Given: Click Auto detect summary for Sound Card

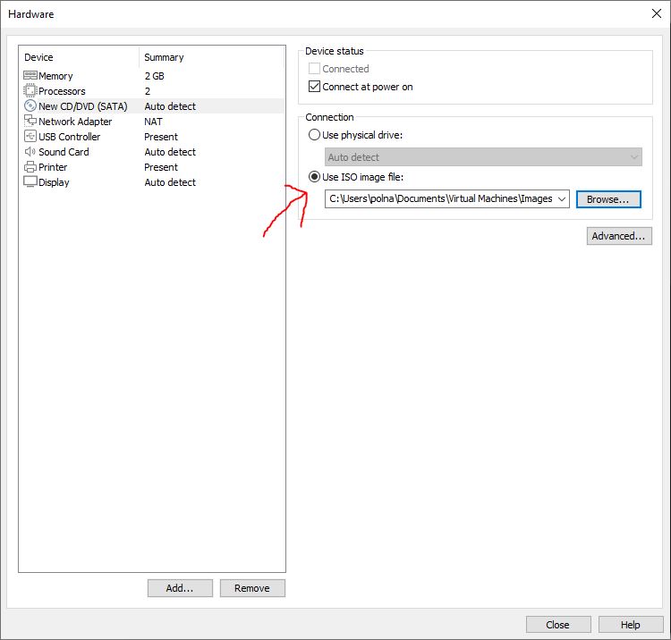Looking at the screenshot, I should [x=170, y=152].
